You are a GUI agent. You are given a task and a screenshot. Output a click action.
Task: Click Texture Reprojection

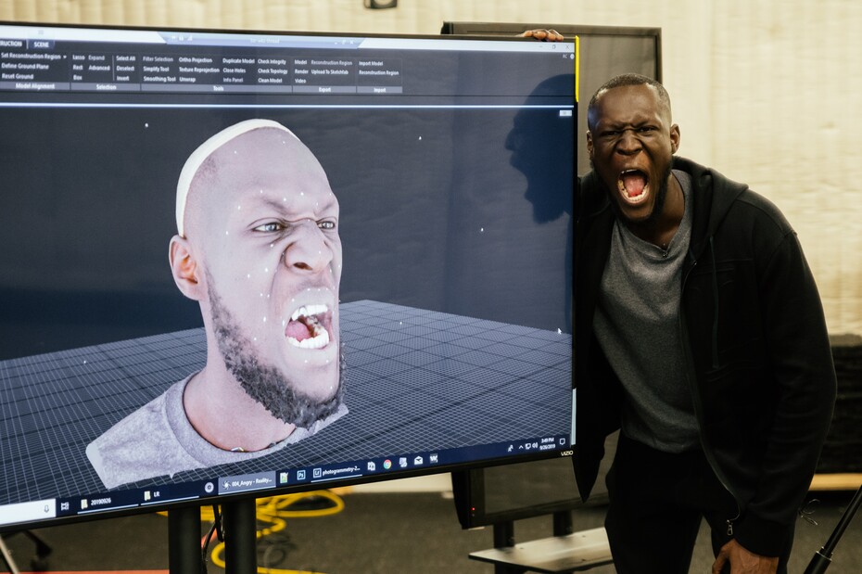point(199,70)
